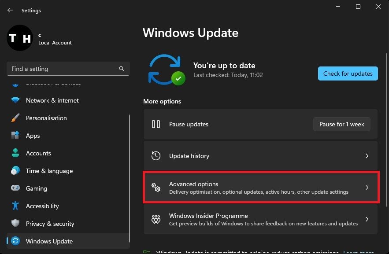This screenshot has height=254, width=389.
Task: Go back using the back arrow
Action: tap(10, 10)
